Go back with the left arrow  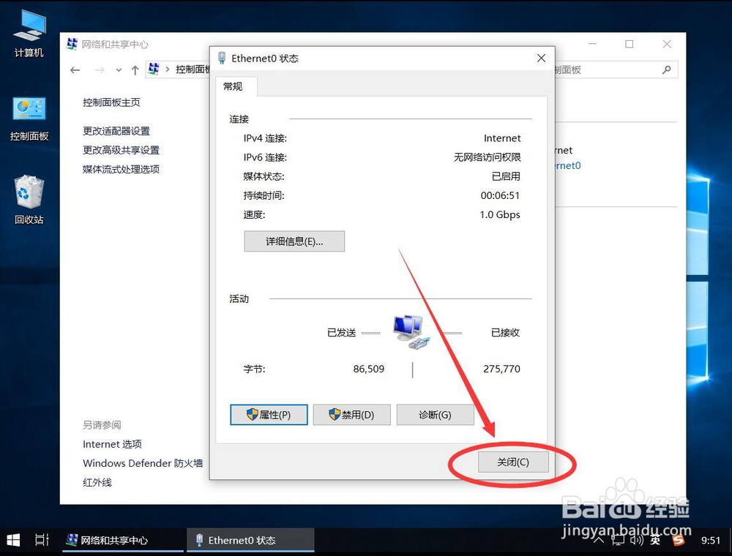pos(75,70)
